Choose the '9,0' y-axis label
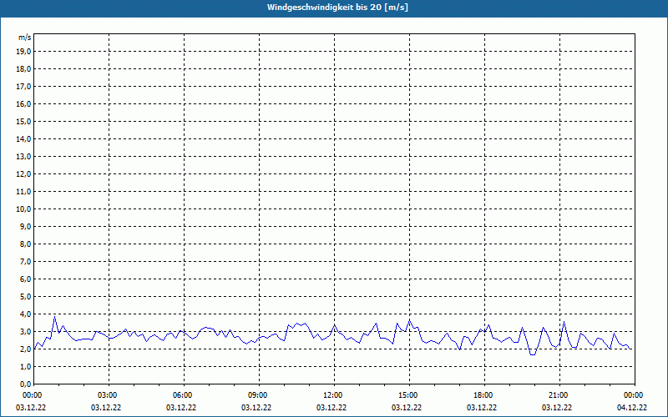Screen dimensions: 668x417 tap(26, 226)
